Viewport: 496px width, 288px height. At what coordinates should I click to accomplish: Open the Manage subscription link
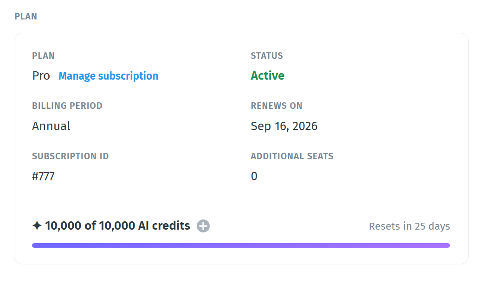click(108, 76)
